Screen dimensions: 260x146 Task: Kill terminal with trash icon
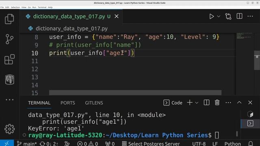pos(217,103)
